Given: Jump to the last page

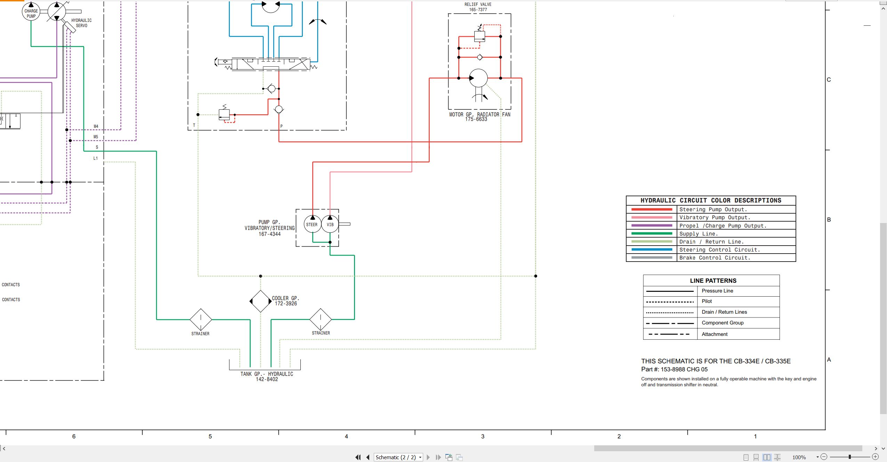Looking at the screenshot, I should pyautogui.click(x=438, y=457).
